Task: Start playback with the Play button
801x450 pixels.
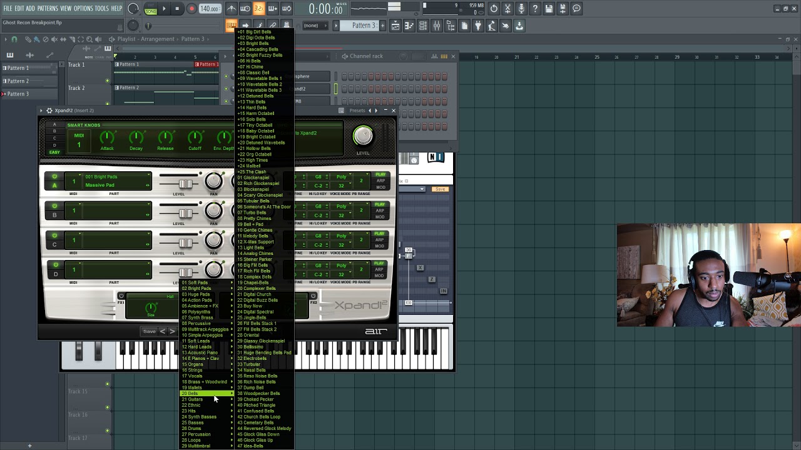Action: pos(164,9)
